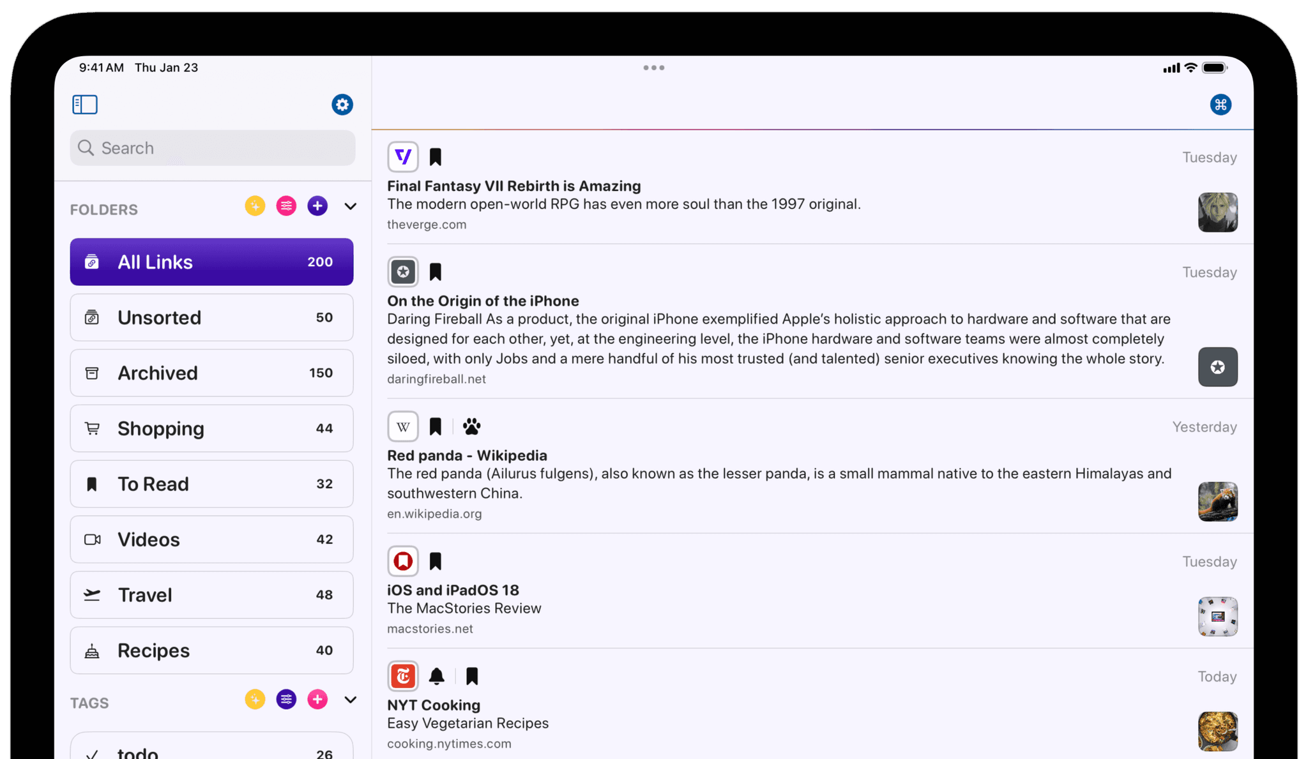Open the Unsorted folder
The image size is (1308, 759).
pos(211,317)
